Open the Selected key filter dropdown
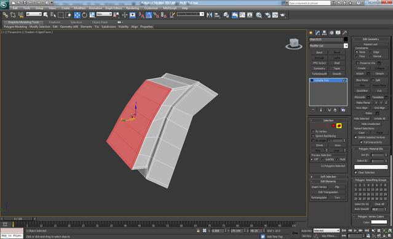Image resolution: width=393 pixels, height=239 pixels. [x=327, y=230]
